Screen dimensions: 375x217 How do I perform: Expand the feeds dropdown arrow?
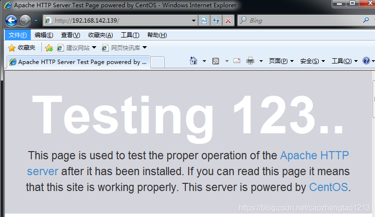coord(227,61)
